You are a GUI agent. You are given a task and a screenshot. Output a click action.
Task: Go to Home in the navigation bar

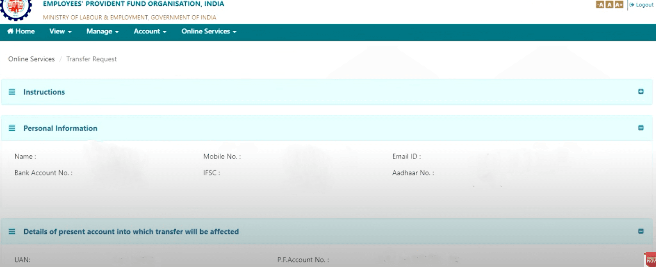[x=21, y=32]
